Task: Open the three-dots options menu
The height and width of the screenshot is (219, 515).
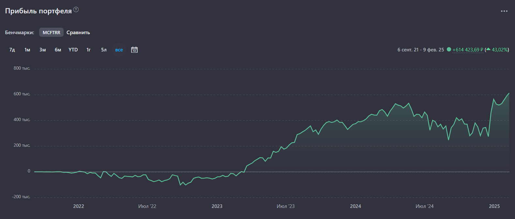Action: coord(504,11)
